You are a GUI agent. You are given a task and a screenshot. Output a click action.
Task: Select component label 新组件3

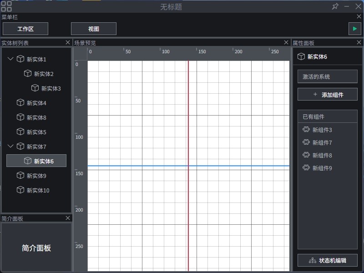tap(322, 130)
